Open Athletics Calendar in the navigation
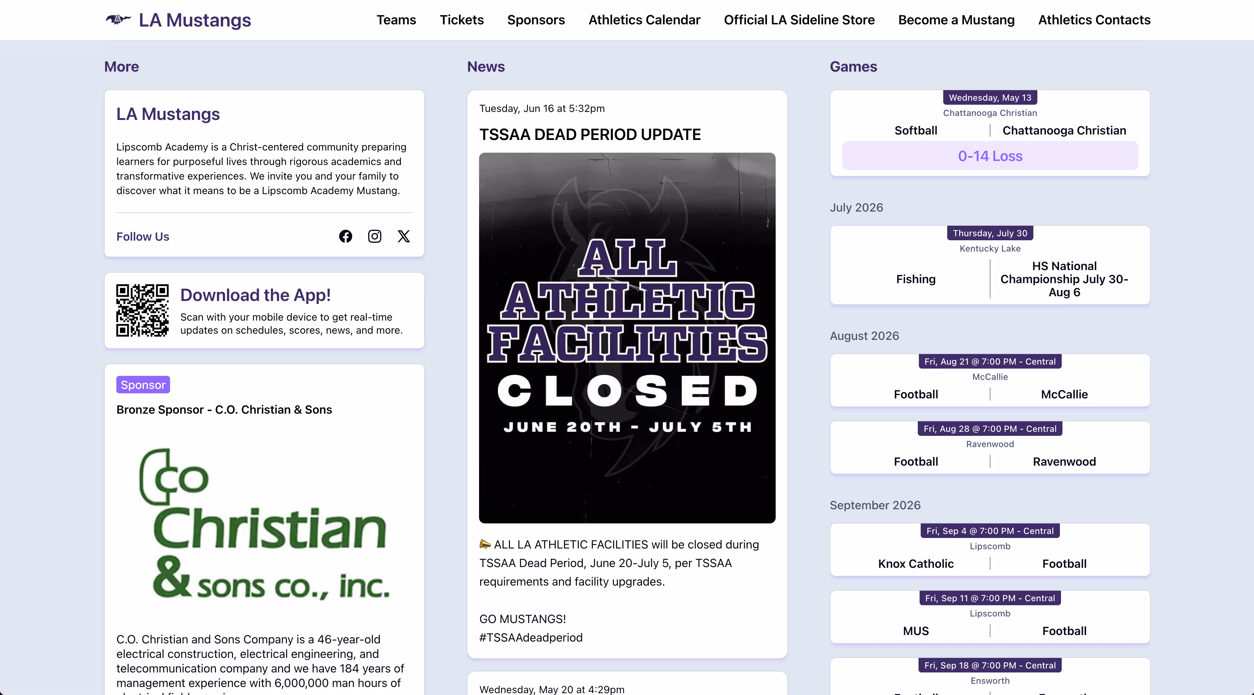1254x695 pixels. pyautogui.click(x=644, y=20)
